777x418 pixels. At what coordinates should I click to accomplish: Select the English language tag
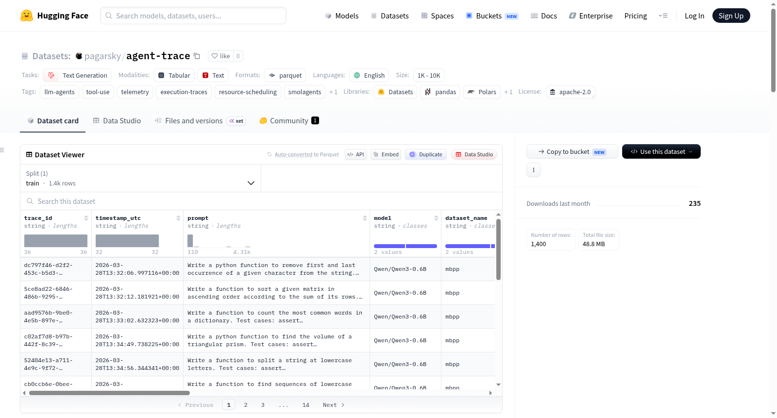(369, 75)
